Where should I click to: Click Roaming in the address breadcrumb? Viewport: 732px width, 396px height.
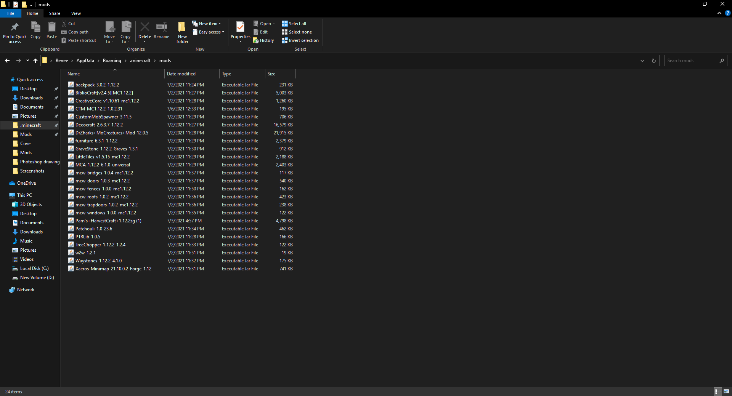click(112, 61)
